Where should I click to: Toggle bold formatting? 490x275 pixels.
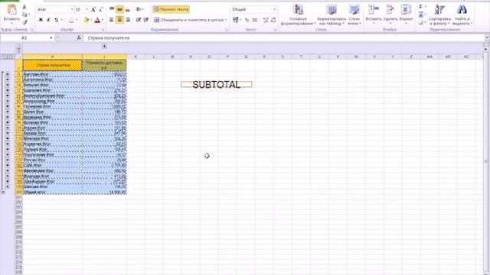[x=41, y=20]
